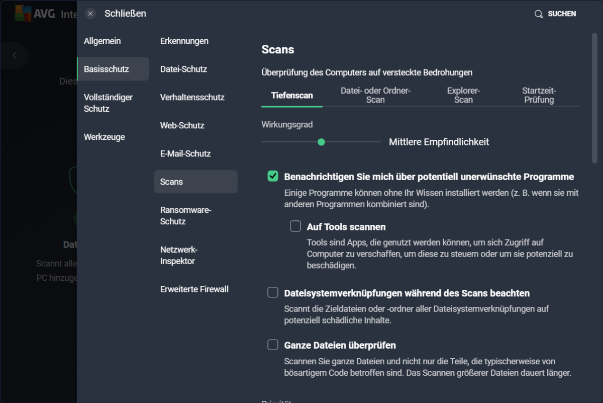Enable the Auf Tools scannen checkbox
The image size is (603, 403).
coord(295,226)
